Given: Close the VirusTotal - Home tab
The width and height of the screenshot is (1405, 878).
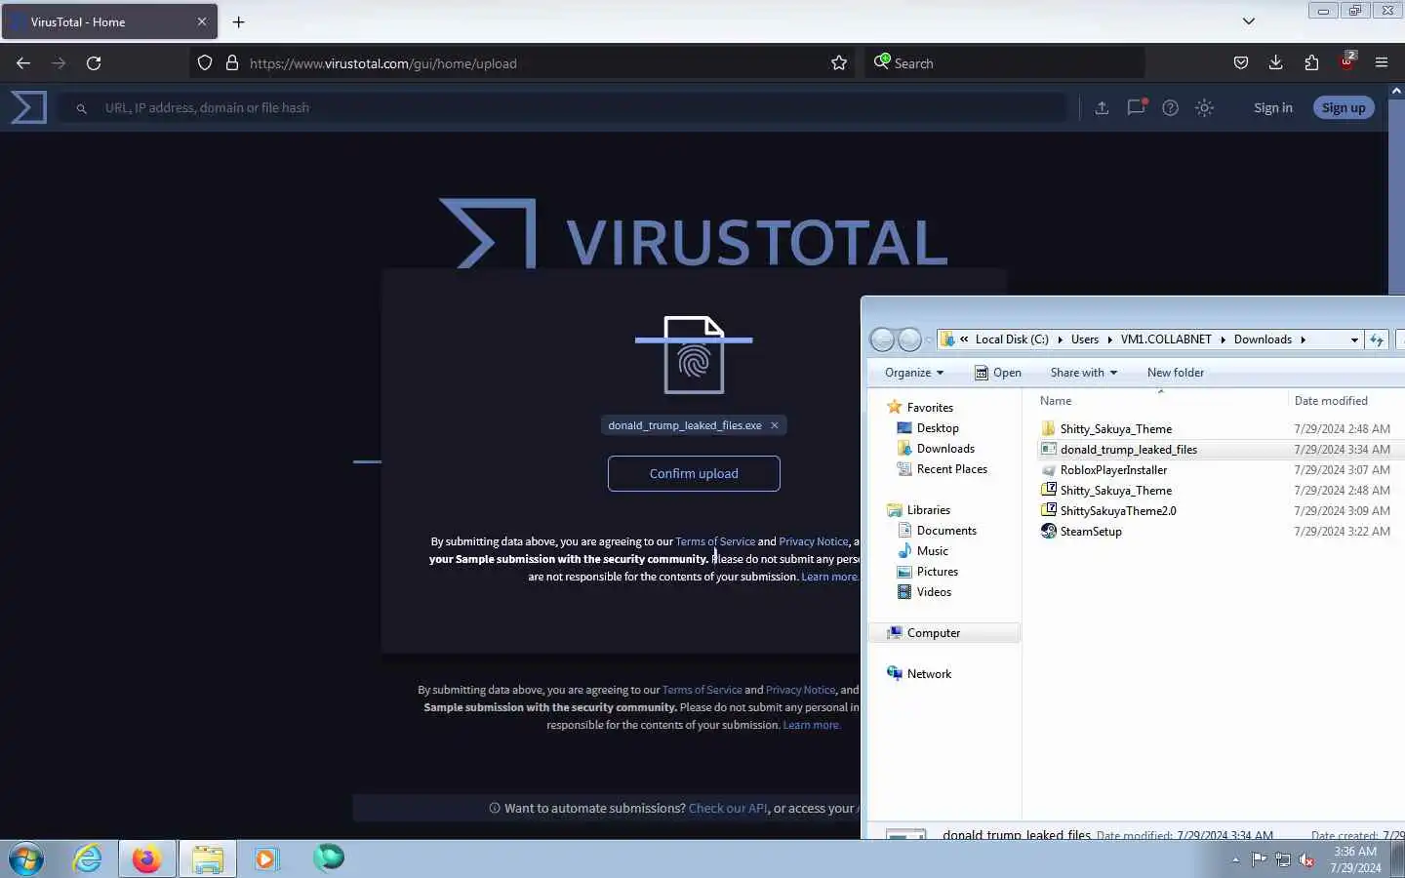Looking at the screenshot, I should point(202,21).
